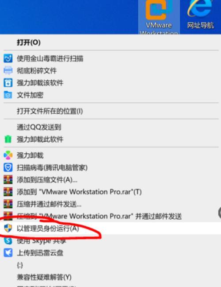The image size is (221, 287).
Task: Click the administrator UAC shield icon
Action: coord(8,228)
